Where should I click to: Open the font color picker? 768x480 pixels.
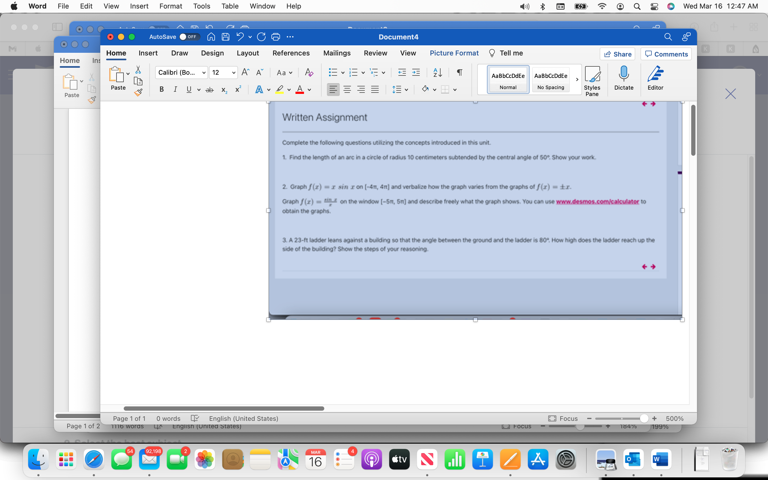(309, 90)
